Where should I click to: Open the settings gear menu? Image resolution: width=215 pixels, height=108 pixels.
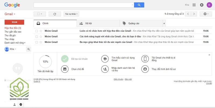[x=206, y=14]
